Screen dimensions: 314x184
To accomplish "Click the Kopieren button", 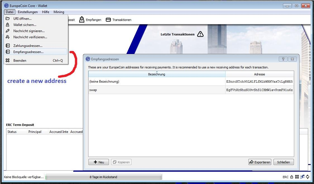I will point(121,162).
